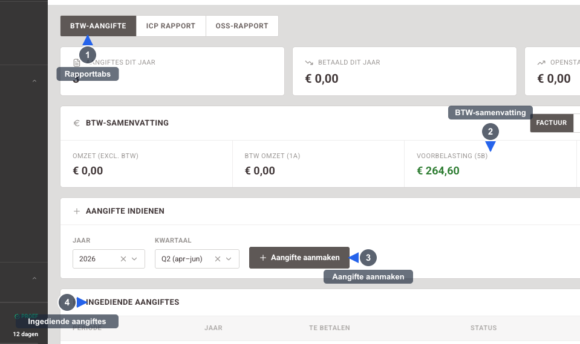Screen dimensions: 580x344
Task: Select the BTW-Aangifte tab
Action: (98, 26)
